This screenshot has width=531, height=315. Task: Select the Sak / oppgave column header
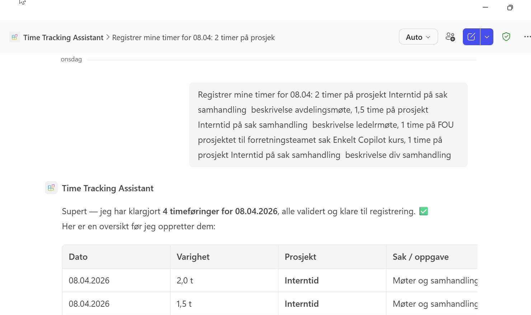coord(420,257)
